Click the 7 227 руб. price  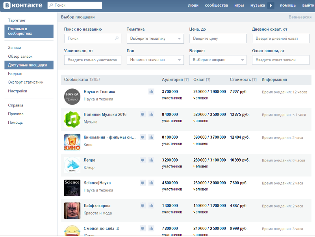239,92
